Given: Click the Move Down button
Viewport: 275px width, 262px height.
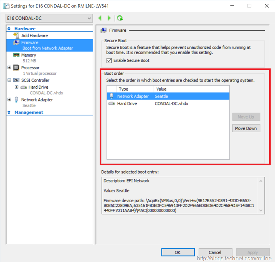Looking at the screenshot, I should click(x=246, y=128).
